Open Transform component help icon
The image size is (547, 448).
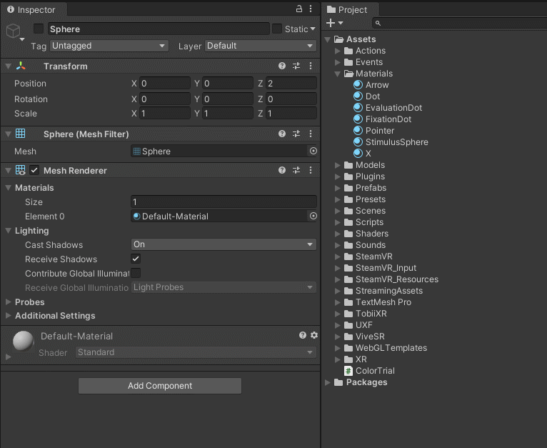(282, 66)
